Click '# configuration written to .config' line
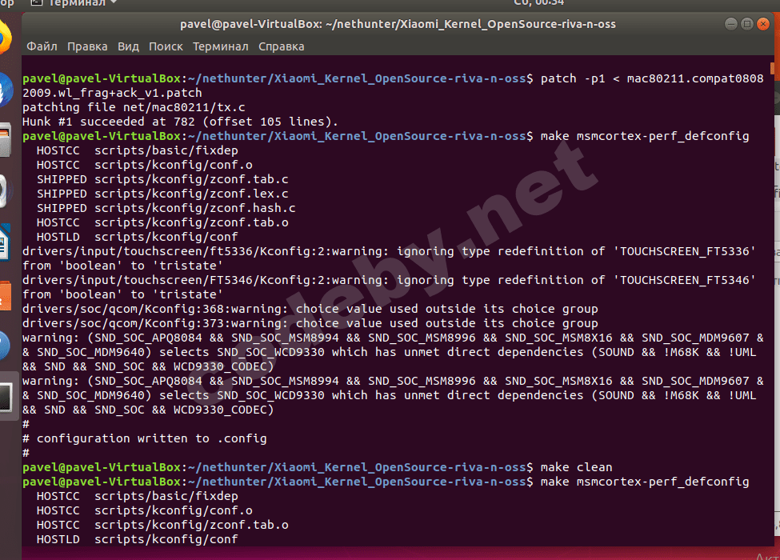 (x=144, y=439)
